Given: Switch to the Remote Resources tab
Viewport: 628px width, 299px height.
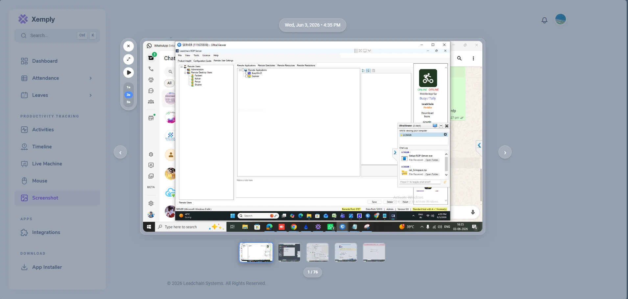Looking at the screenshot, I should [x=286, y=66].
